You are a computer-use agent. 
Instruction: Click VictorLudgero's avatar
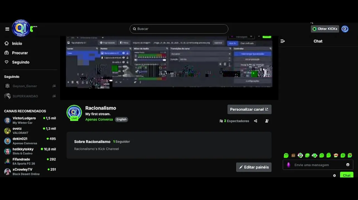tap(8, 121)
